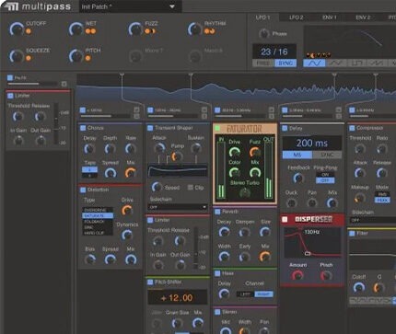The width and height of the screenshot is (396, 334).
Task: Switch to the ENV 1 tab
Action: 330,17
